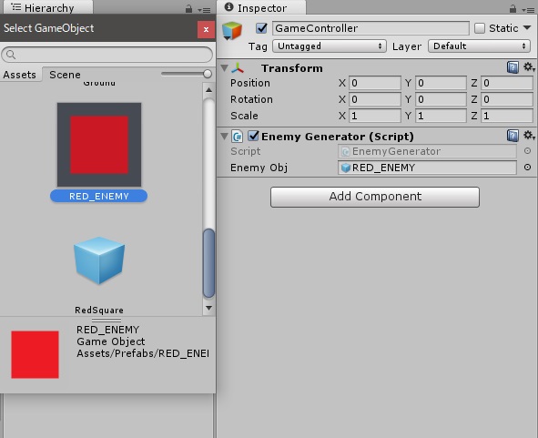Click the Rotation Y field
Viewport: 538px width, 438px height.
[x=441, y=99]
